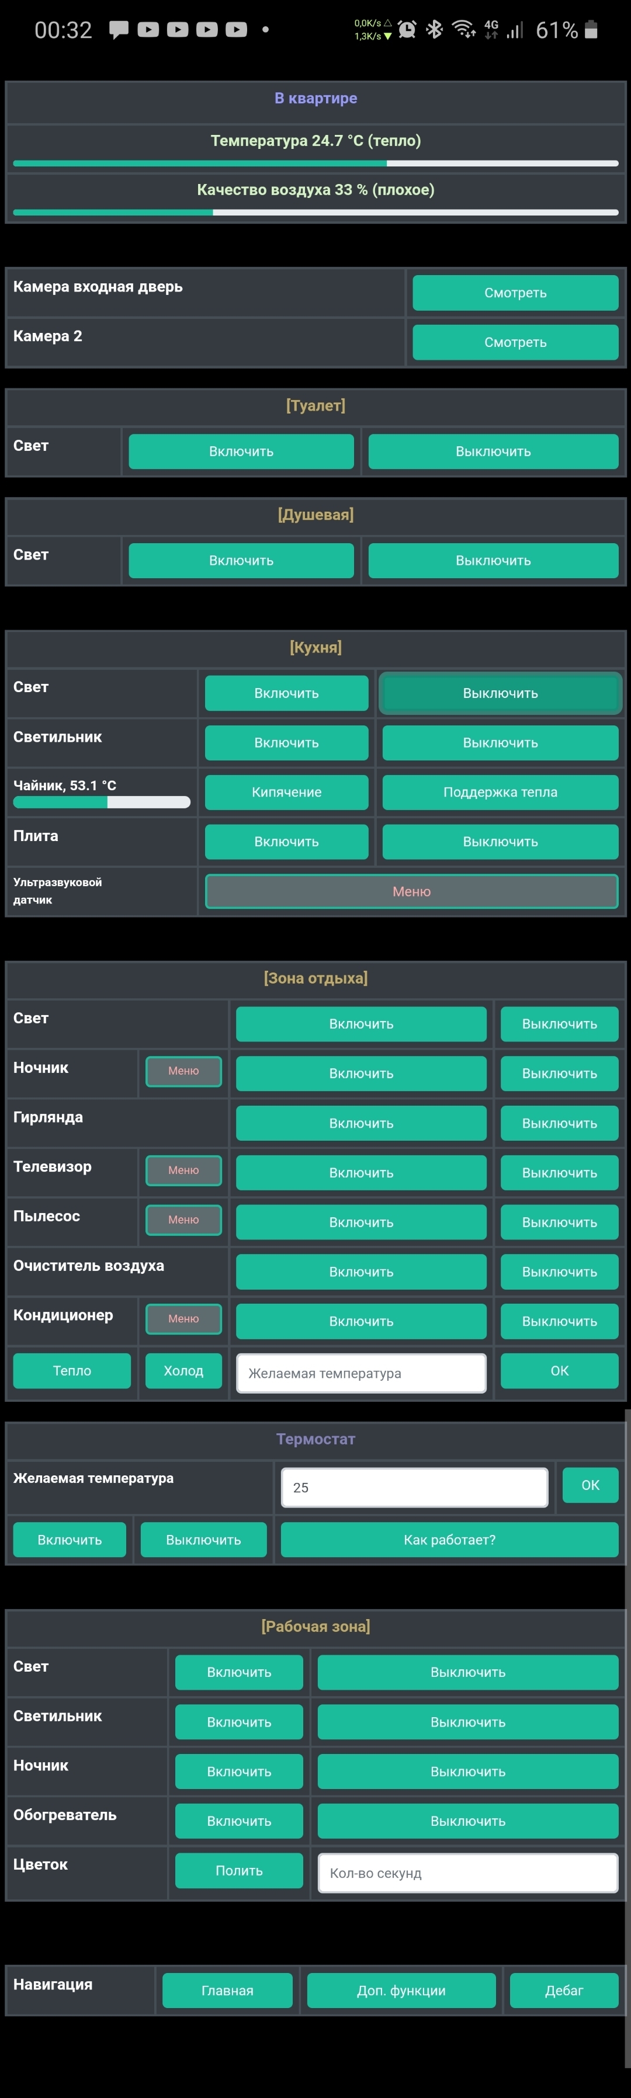
Task: Start the Пылесос vacuum
Action: pyautogui.click(x=362, y=1222)
